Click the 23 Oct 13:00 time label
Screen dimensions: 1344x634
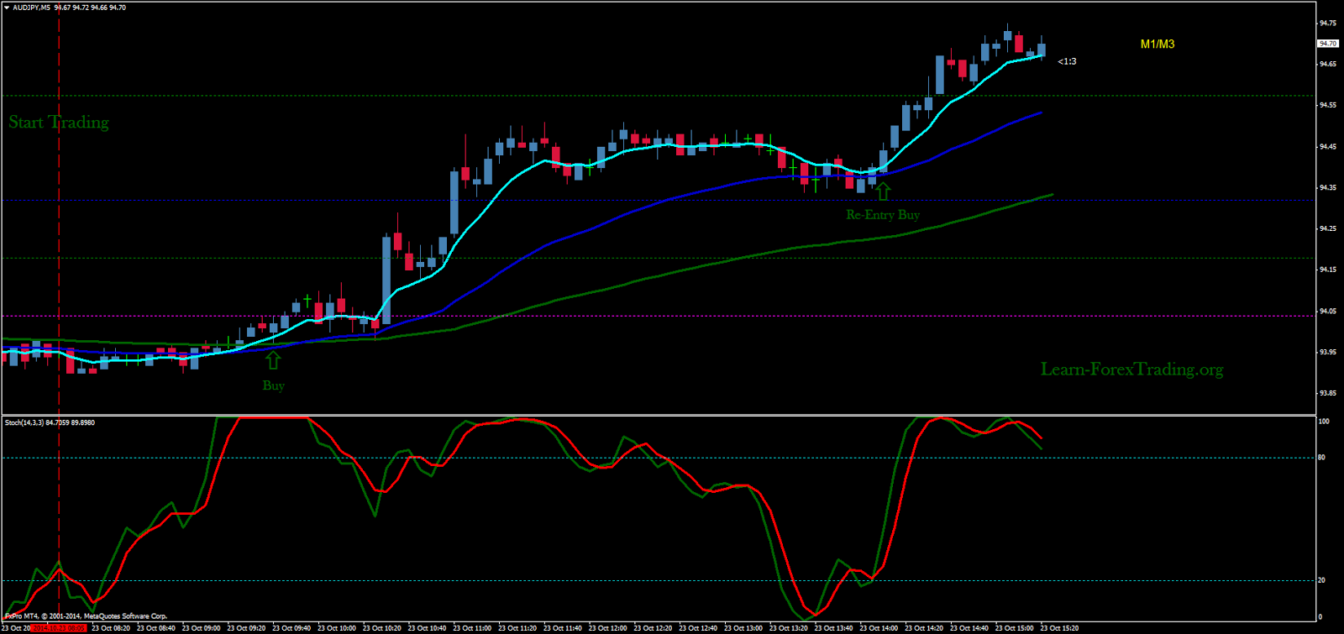pos(743,628)
